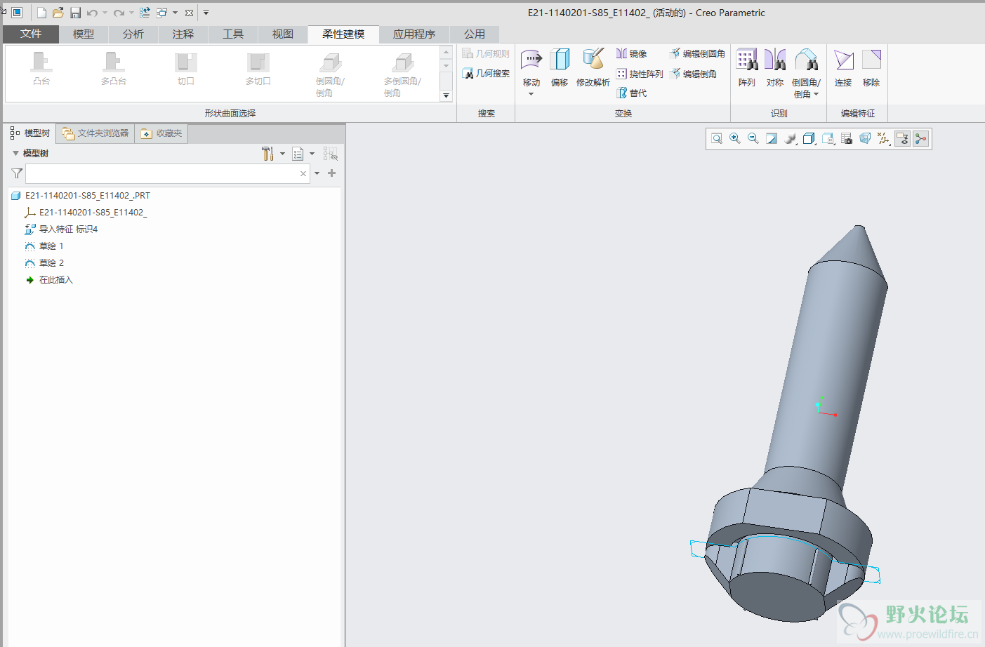Collapse the Model Tree (模型树) header triangle
Viewport: 985px width, 647px height.
click(15, 153)
